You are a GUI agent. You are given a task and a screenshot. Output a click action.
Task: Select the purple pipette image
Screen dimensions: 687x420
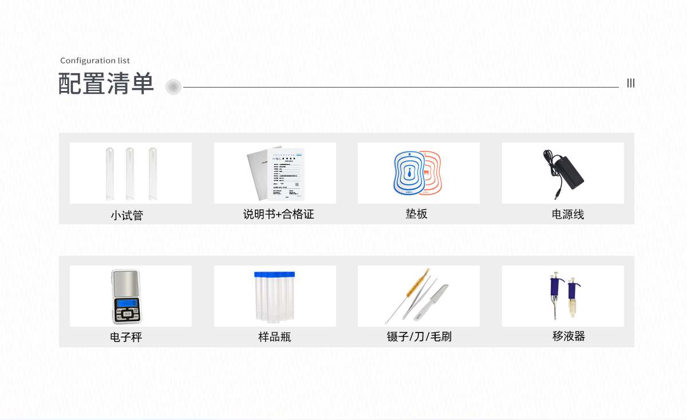(x=563, y=296)
